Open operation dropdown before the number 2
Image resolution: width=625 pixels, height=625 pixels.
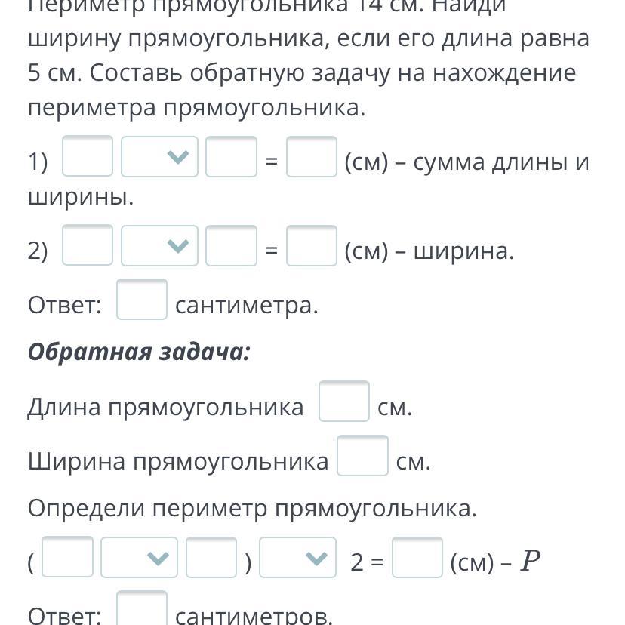tap(297, 557)
